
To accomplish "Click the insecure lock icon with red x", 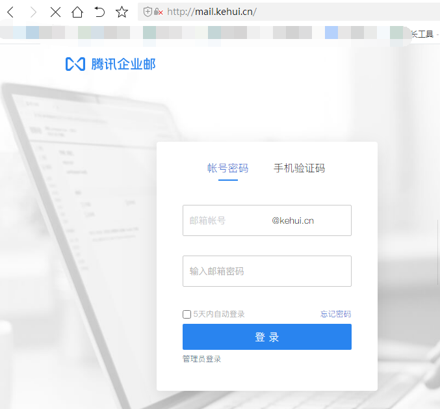I will point(159,12).
